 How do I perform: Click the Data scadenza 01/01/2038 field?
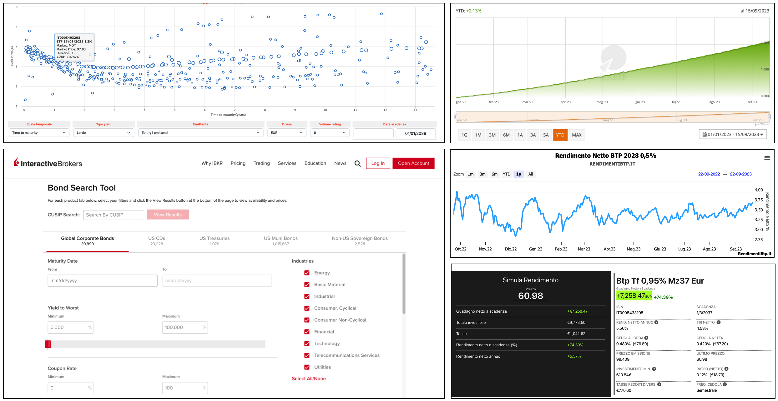coord(416,133)
